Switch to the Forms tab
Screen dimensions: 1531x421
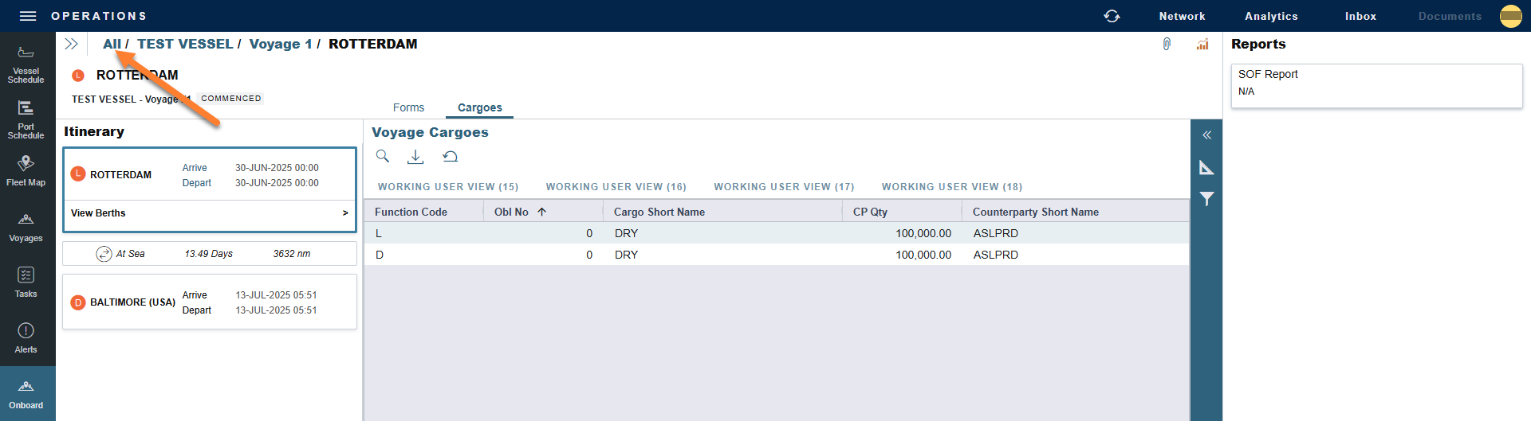click(408, 107)
